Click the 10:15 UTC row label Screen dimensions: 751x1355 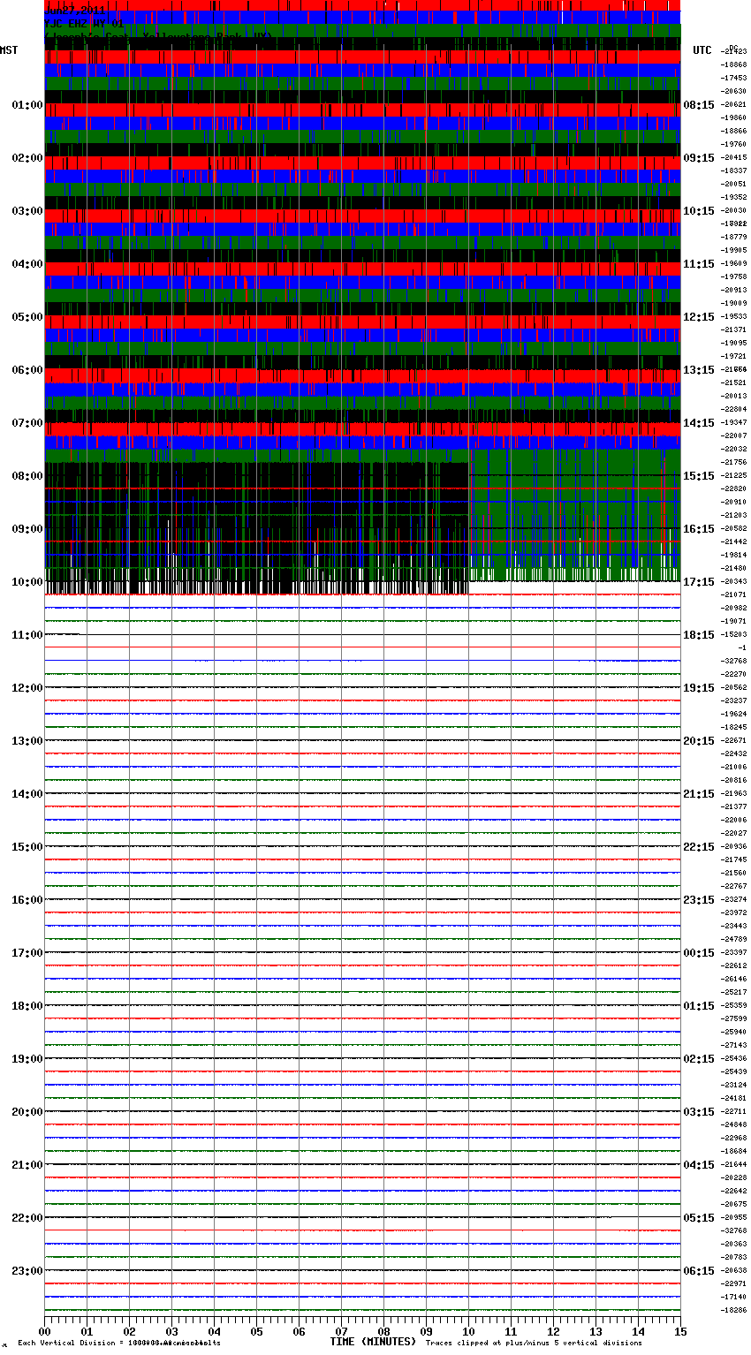(x=699, y=211)
